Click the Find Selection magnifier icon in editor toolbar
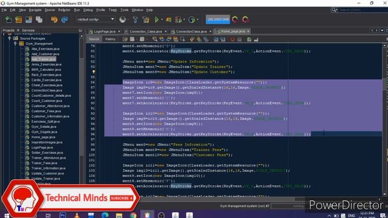 [155, 39]
